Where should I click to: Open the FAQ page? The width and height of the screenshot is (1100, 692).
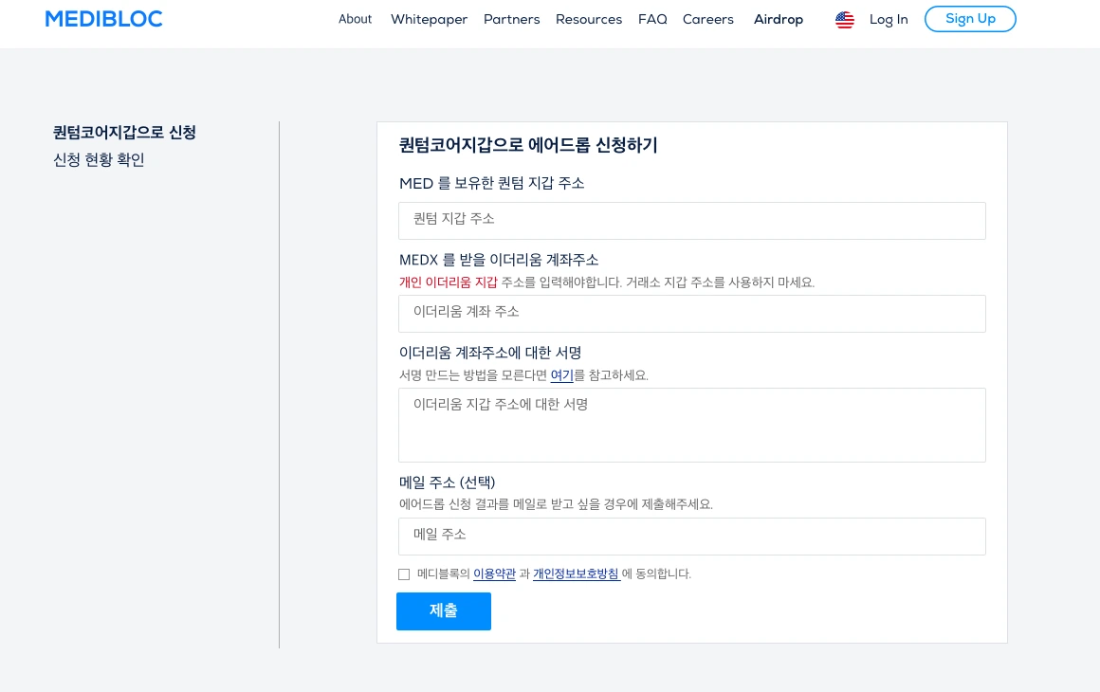pos(652,20)
